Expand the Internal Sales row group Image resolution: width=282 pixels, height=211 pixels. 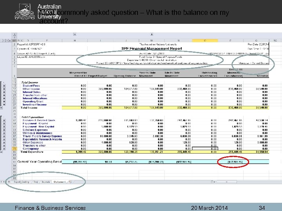click(x=4, y=92)
